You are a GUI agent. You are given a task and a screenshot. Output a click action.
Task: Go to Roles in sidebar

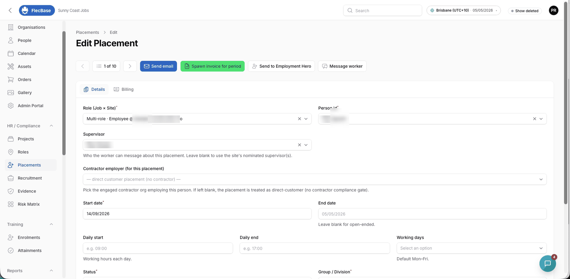tap(31, 152)
